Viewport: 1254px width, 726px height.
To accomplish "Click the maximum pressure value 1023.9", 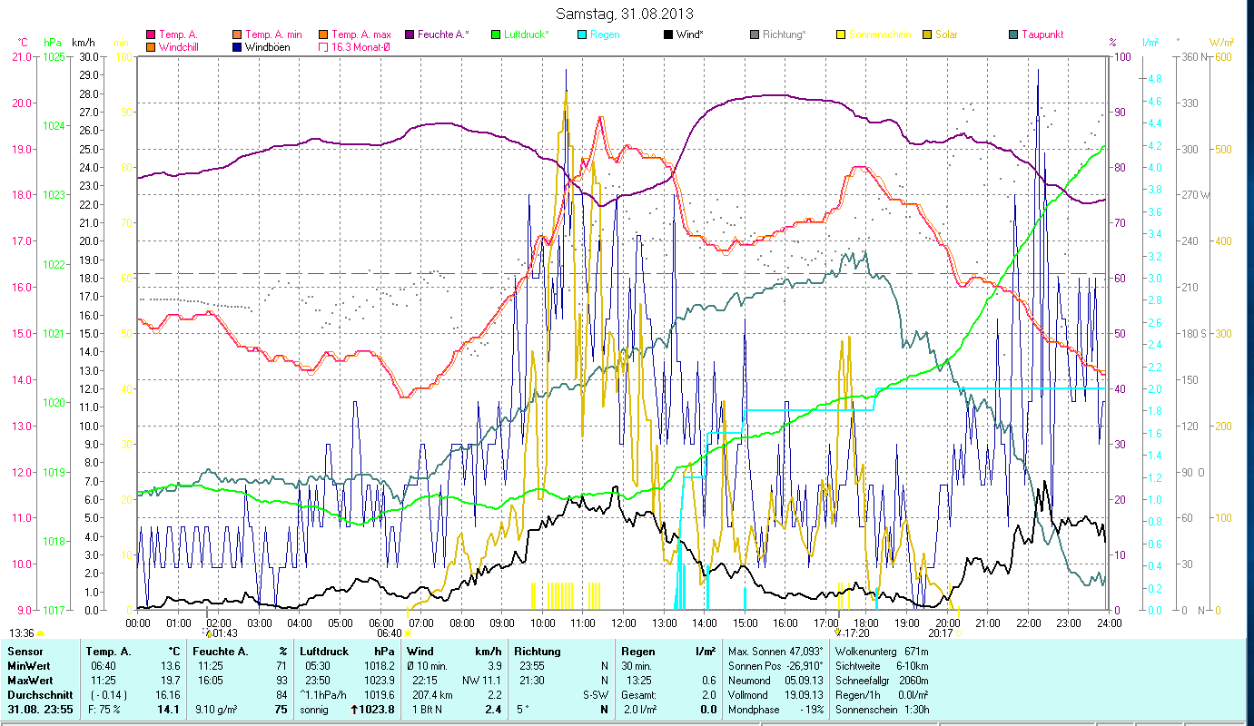I will pos(379,681).
